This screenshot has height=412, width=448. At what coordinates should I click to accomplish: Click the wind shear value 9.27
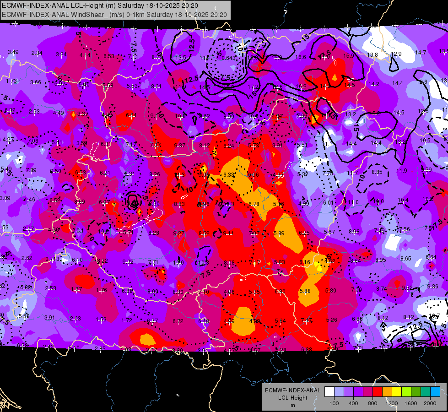tap(179, 233)
